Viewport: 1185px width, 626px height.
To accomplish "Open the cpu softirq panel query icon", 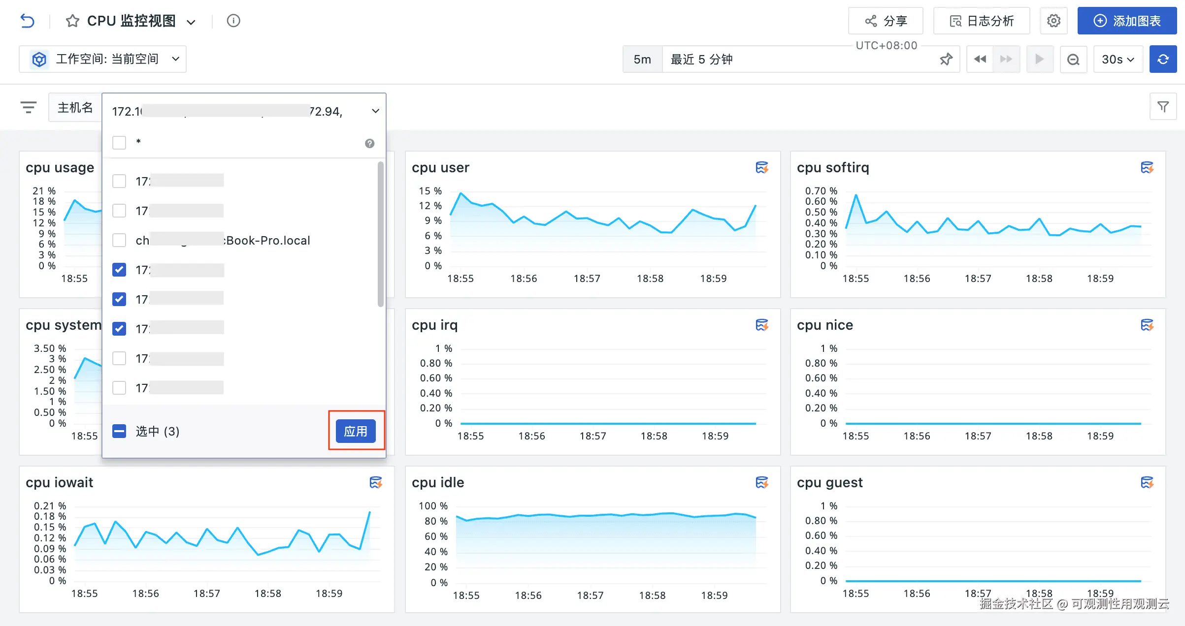I will 1147,168.
